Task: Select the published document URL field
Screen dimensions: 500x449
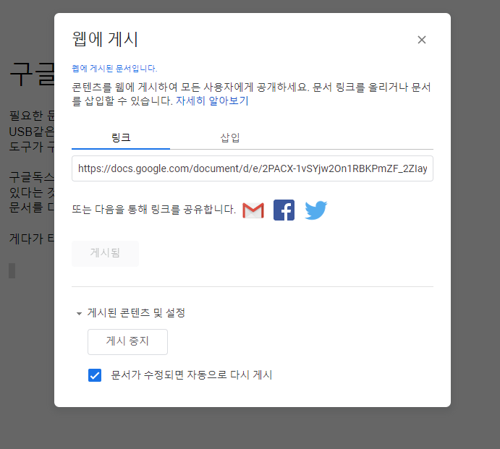Action: [253, 168]
